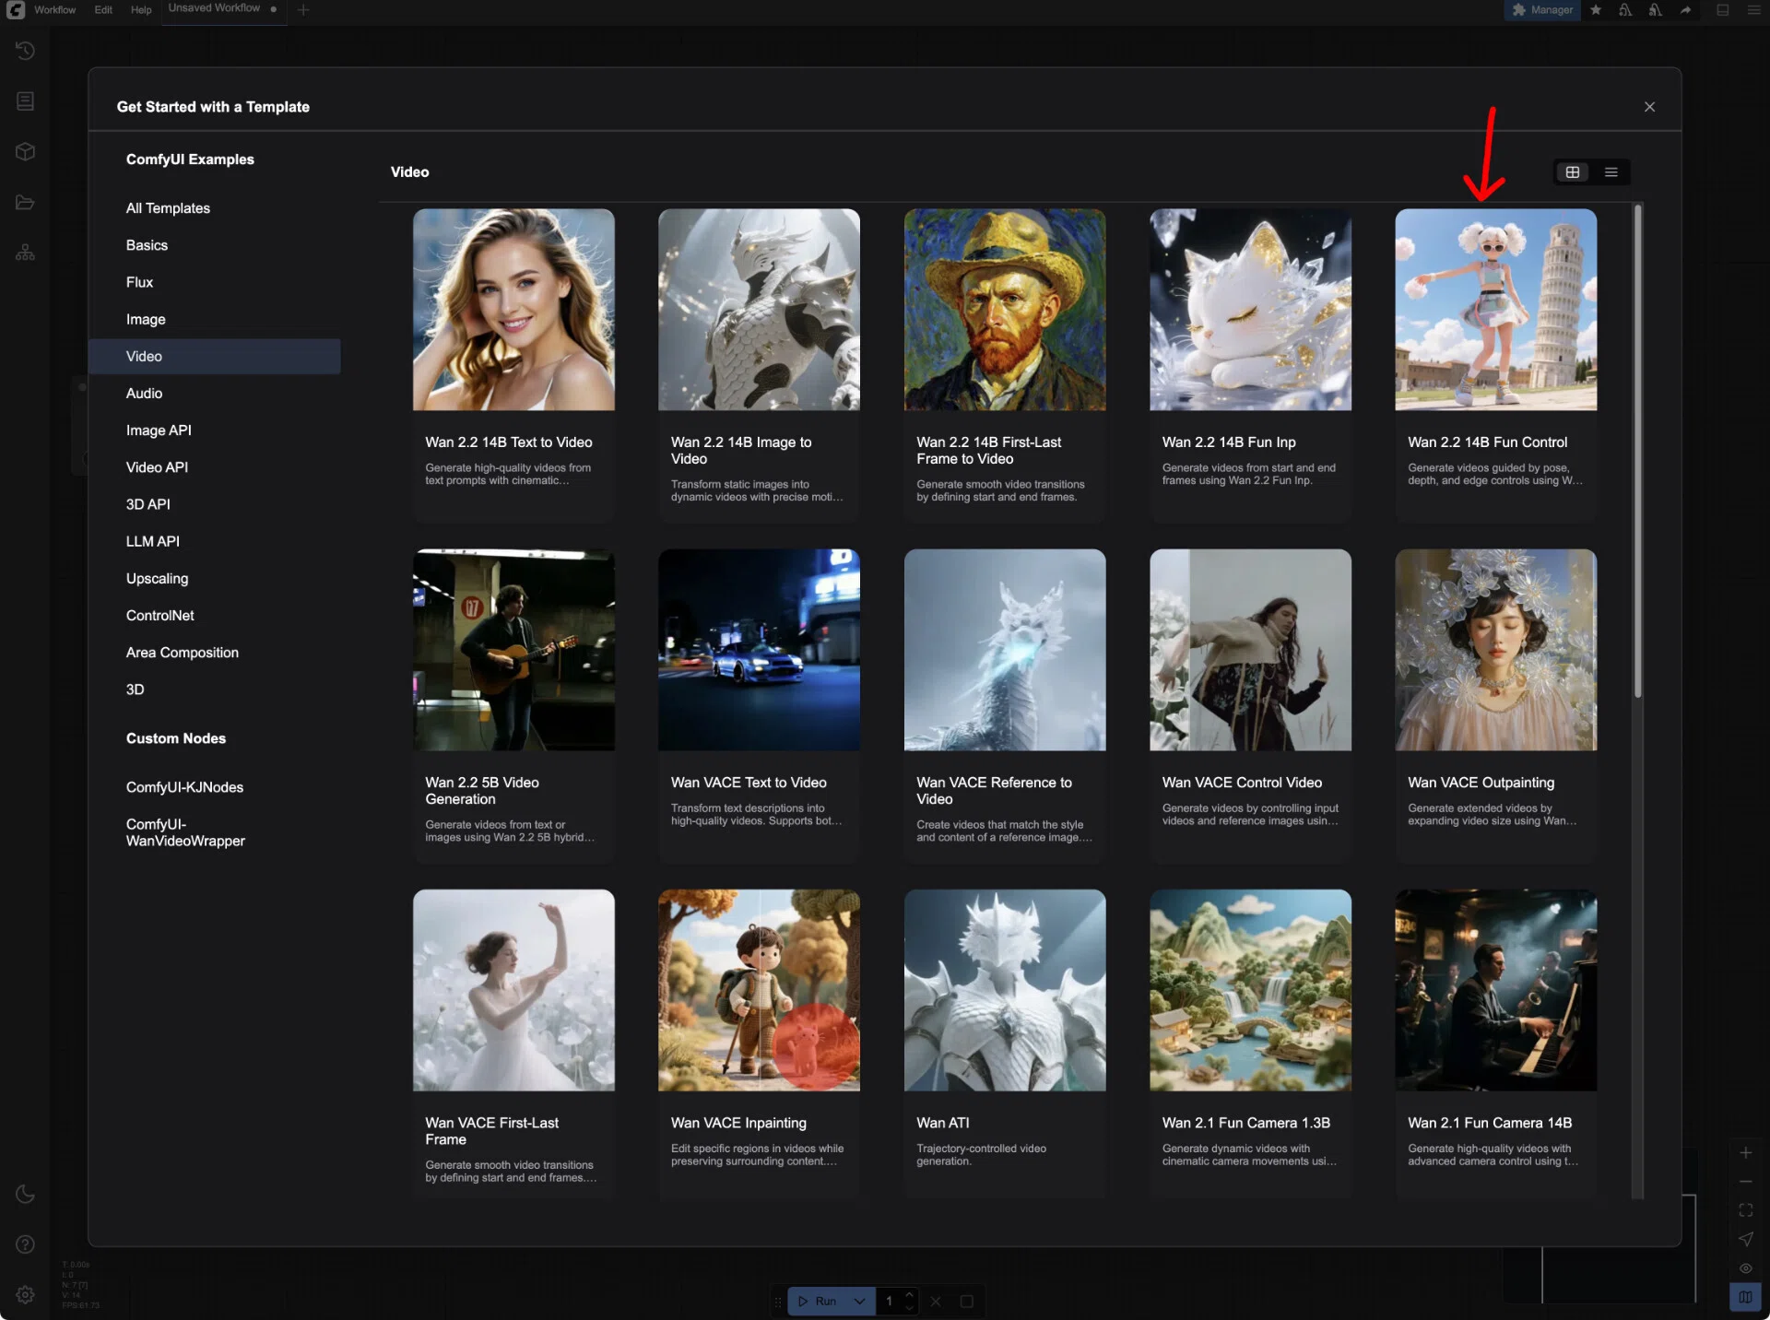
Task: Select the Audio template category
Action: pyautogui.click(x=144, y=394)
